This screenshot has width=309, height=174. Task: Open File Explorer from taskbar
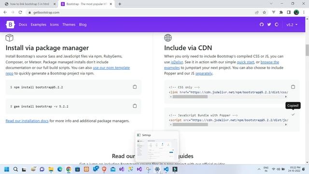51,169
